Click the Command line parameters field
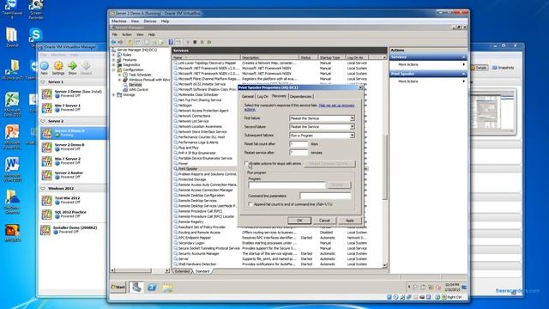The height and width of the screenshot is (309, 549). tap(325, 196)
